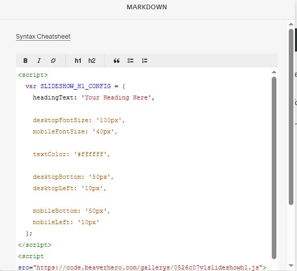Screen dimensions: 297x271
Task: Click the textColor '#ffffff' value
Action: (x=91, y=154)
